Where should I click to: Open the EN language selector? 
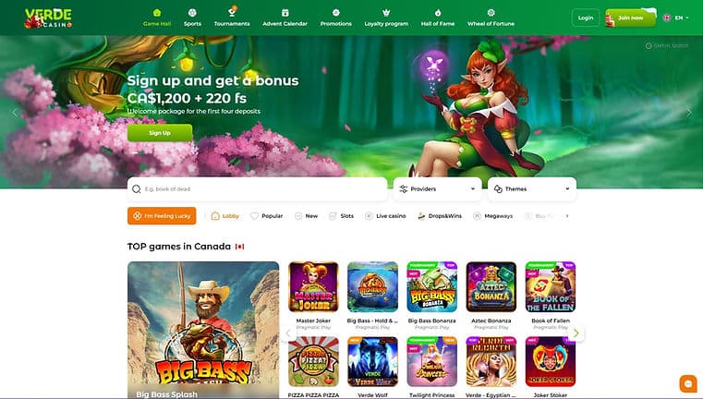point(676,18)
